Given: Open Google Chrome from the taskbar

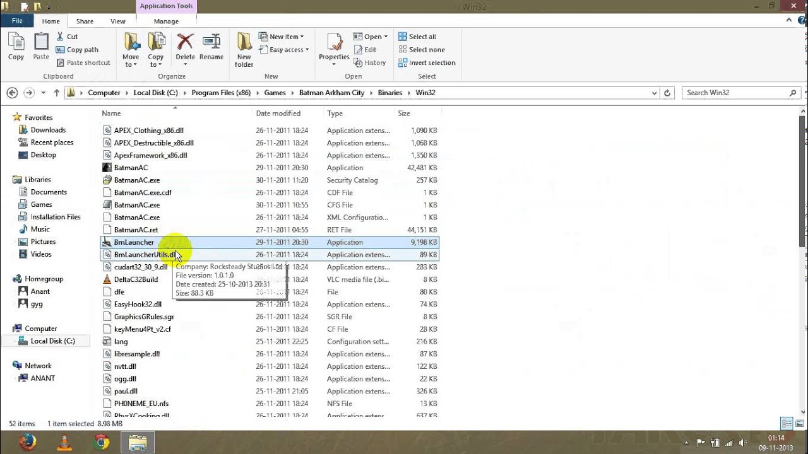Looking at the screenshot, I should 101,443.
